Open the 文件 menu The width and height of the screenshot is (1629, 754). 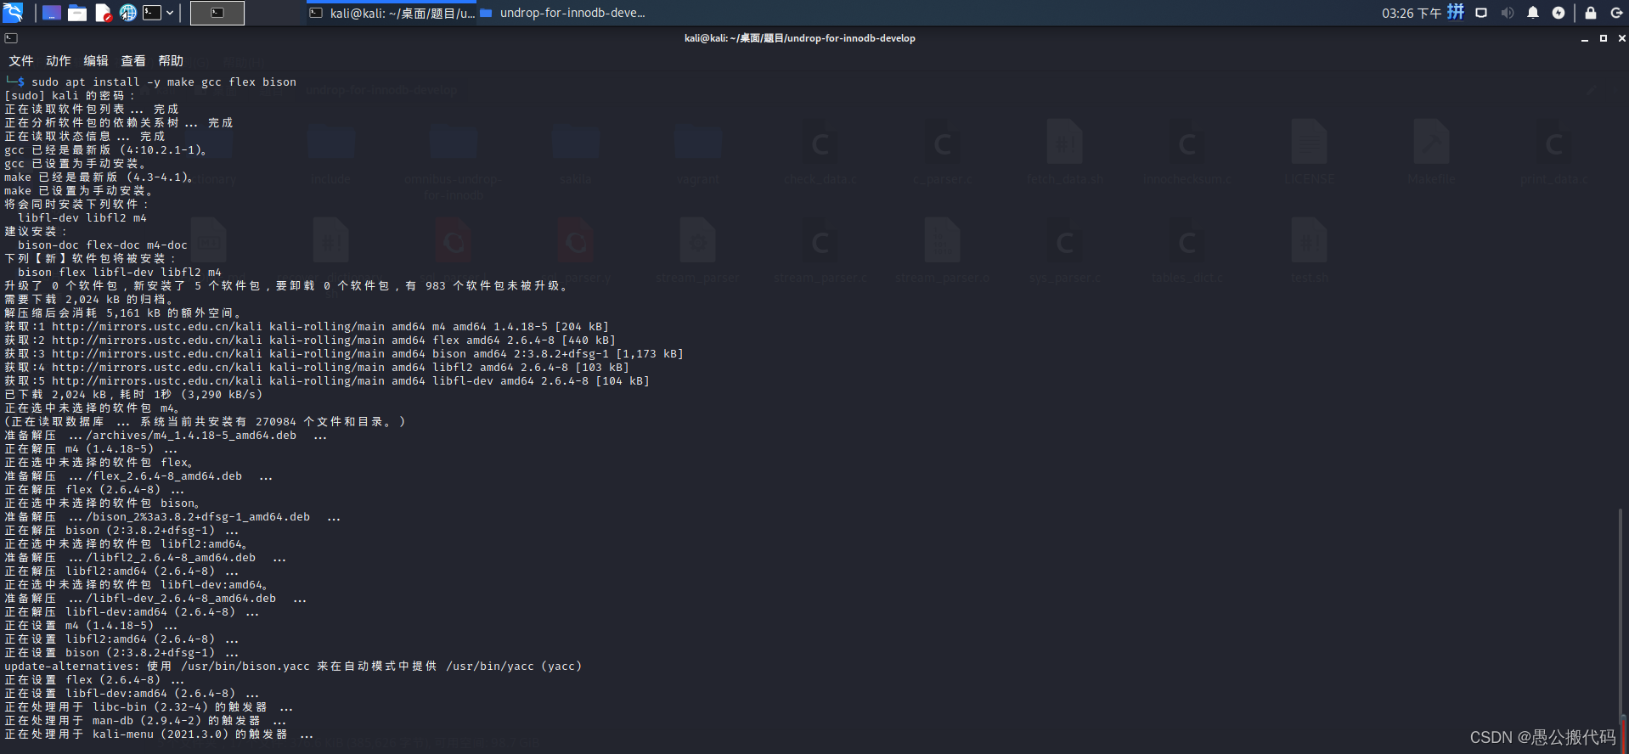[21, 61]
